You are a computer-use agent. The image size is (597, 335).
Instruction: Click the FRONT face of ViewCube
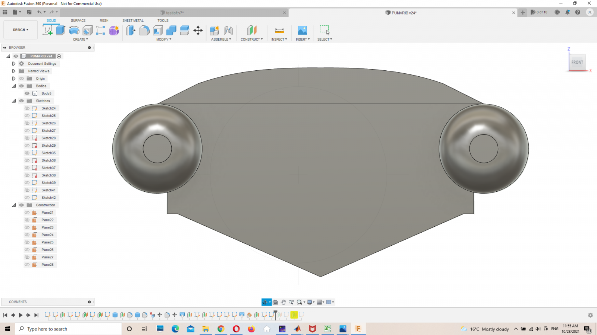pyautogui.click(x=577, y=62)
